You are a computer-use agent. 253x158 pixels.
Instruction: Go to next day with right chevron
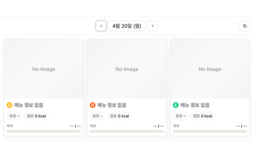pyautogui.click(x=153, y=26)
